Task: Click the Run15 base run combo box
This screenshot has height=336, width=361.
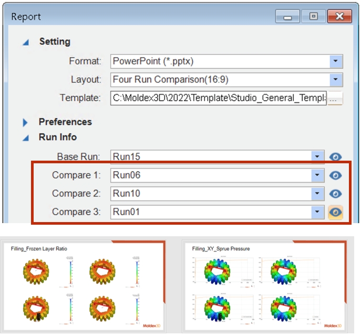Action: 218,156
